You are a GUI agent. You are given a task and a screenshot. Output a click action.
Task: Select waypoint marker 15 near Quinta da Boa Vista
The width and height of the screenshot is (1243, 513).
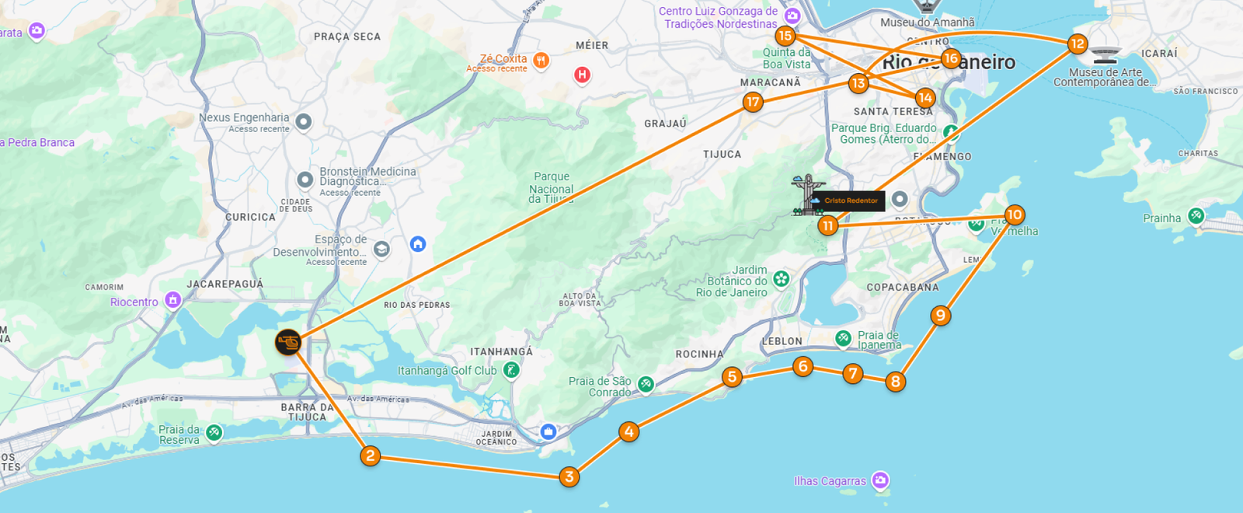785,35
